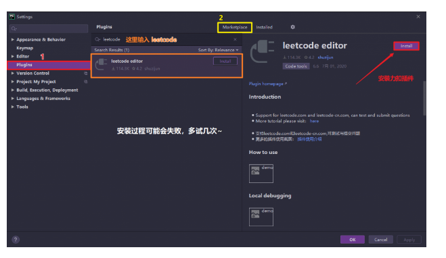The image size is (446, 258).
Task: Follow the 'here' tutorial link
Action: [x=314, y=121]
